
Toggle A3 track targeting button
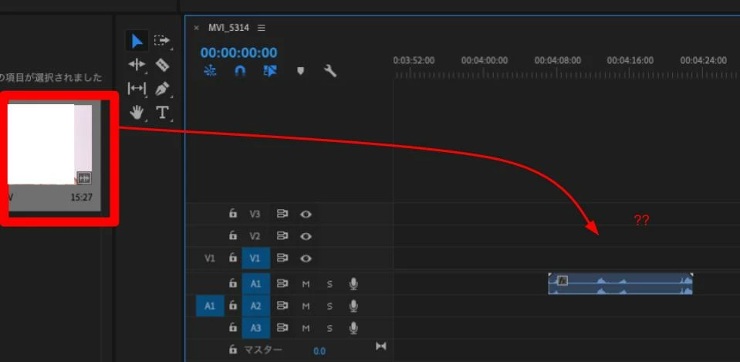pyautogui.click(x=255, y=327)
